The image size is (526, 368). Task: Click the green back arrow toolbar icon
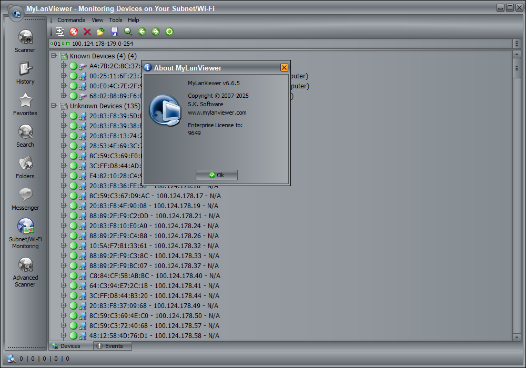(x=142, y=32)
